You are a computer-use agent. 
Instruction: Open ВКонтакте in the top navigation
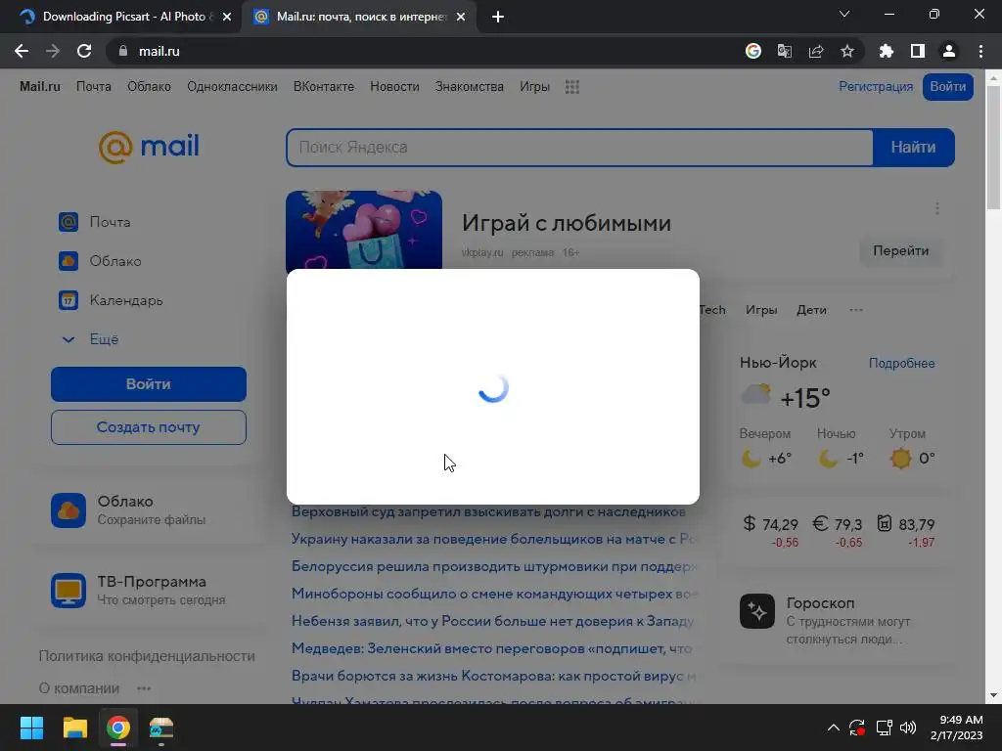click(x=323, y=86)
